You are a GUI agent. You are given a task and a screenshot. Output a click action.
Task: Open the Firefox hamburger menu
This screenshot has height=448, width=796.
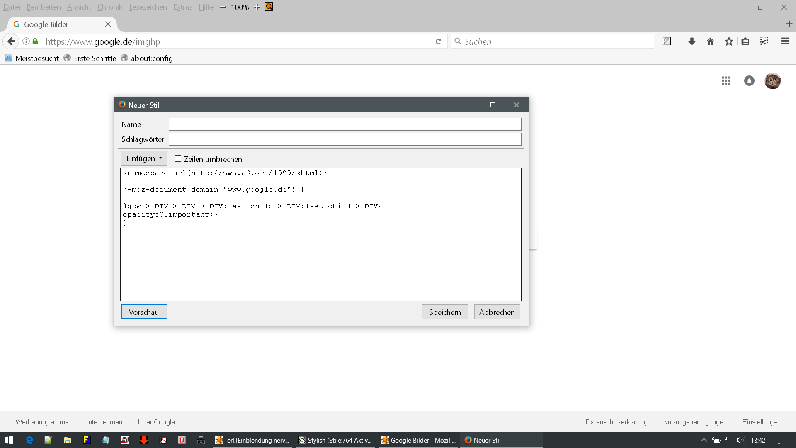tap(785, 41)
